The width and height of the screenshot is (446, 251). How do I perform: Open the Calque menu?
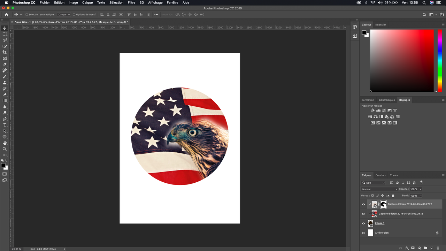coord(87,2)
